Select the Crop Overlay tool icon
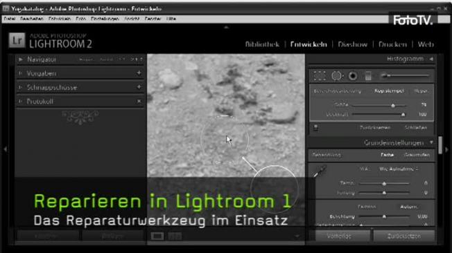Image resolution: width=452 pixels, height=253 pixels. point(320,76)
